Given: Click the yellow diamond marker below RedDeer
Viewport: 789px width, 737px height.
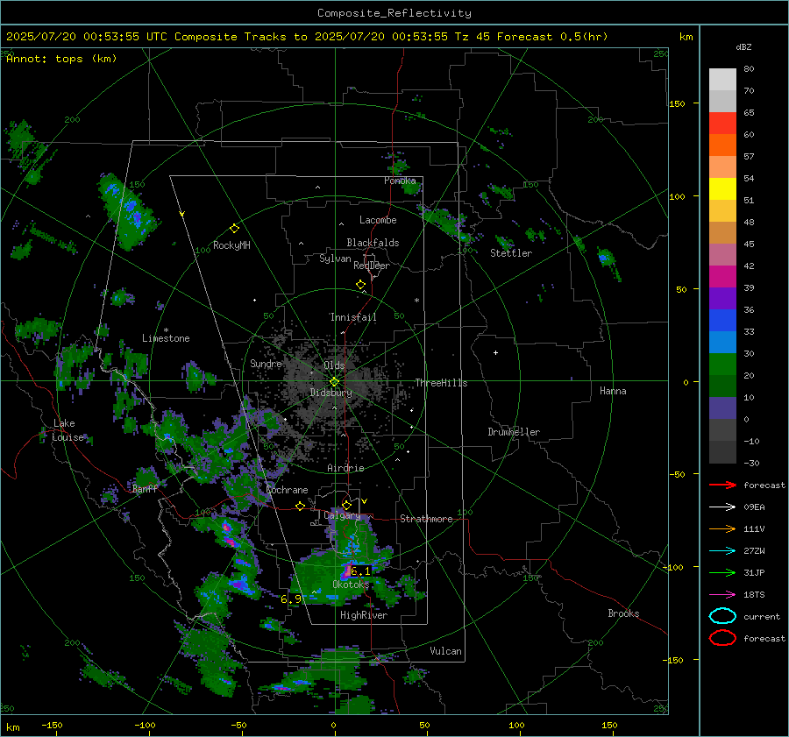Looking at the screenshot, I should [x=360, y=285].
